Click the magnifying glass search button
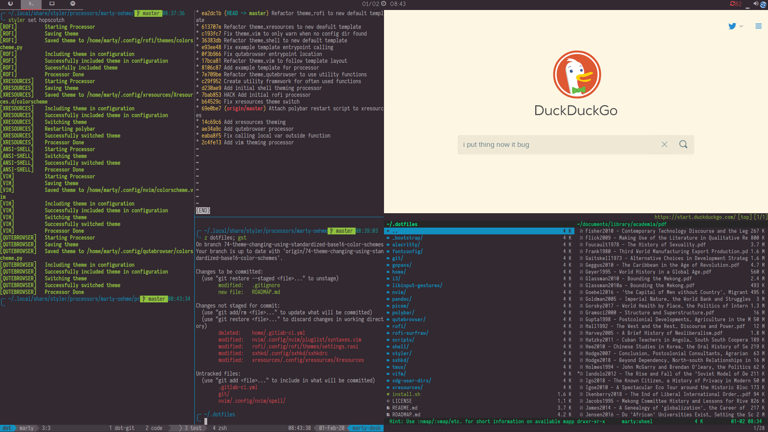The height and width of the screenshot is (432, 768). click(x=683, y=144)
